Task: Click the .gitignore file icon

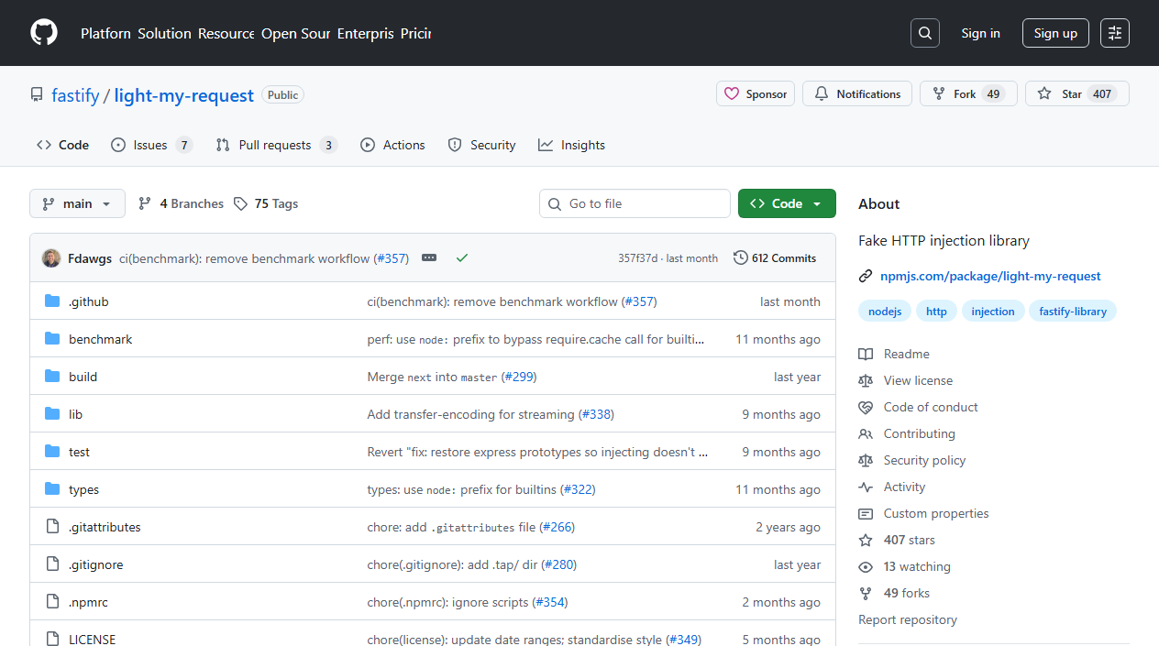Action: click(52, 564)
